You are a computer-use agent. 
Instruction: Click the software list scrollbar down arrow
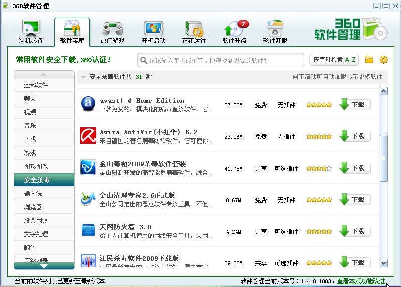[x=384, y=263]
